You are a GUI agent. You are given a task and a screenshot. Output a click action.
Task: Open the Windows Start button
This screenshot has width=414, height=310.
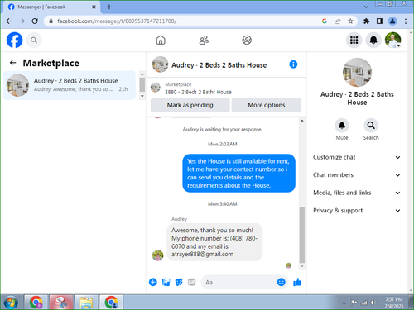11,303
